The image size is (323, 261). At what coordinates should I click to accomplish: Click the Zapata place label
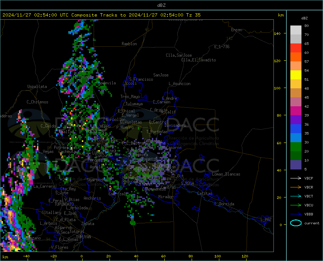coord(88,224)
